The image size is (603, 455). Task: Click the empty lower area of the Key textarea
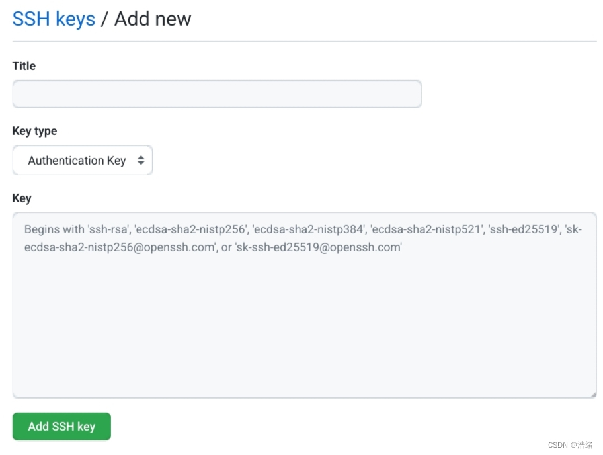[305, 327]
